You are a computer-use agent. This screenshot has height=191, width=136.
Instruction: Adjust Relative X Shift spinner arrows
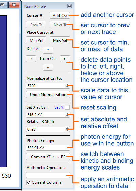click(x=67, y=129)
